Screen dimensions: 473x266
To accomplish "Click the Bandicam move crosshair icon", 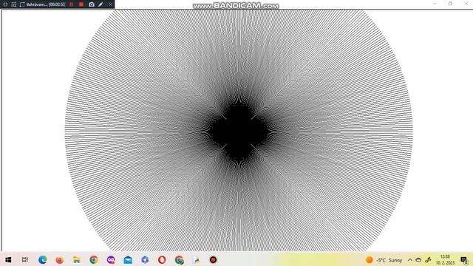I will [x=5, y=4].
